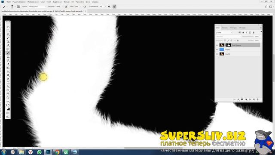Select the Path Selection tool
Screen dimensions: 275x155
coord(8,87)
